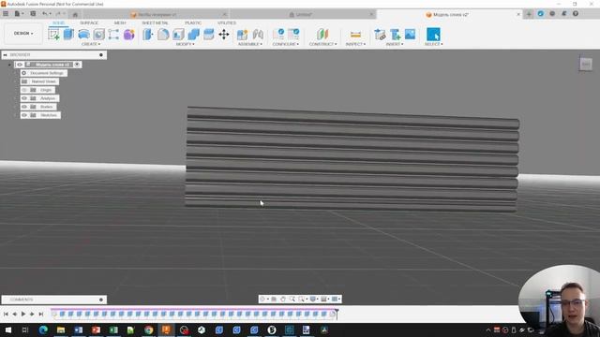600x337 pixels.
Task: Expand the MODIFY menu dropdown
Action: point(186,44)
